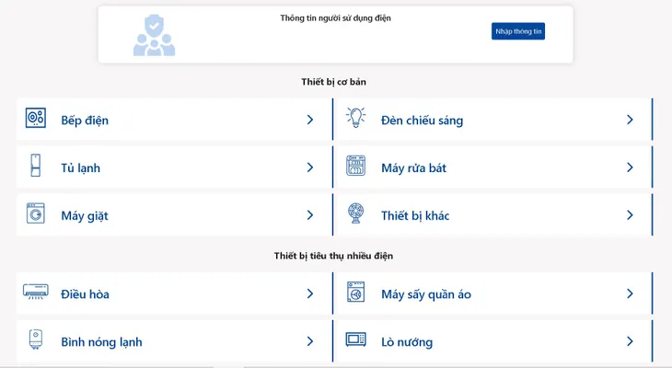Click the family shield user info icon
672x368 pixels.
(155, 35)
